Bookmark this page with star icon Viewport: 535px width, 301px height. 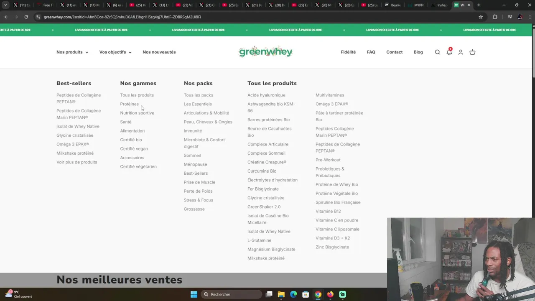[x=481, y=17]
